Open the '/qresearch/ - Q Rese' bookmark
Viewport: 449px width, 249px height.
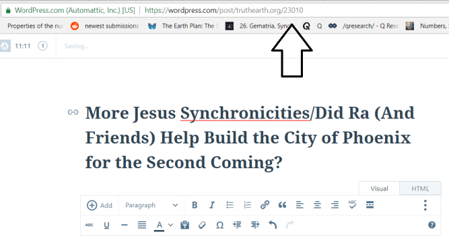(x=364, y=26)
